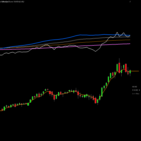Screen dimensions: 141x141
Task: Select the tallest red candle at the peak
Action: click(119, 68)
